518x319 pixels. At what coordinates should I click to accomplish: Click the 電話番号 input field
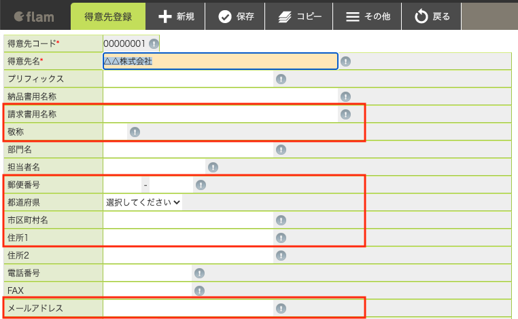pos(148,273)
